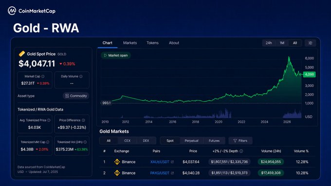The height and width of the screenshot is (186, 331).
Task: Click Binance logo in row 1
Action: point(117,162)
